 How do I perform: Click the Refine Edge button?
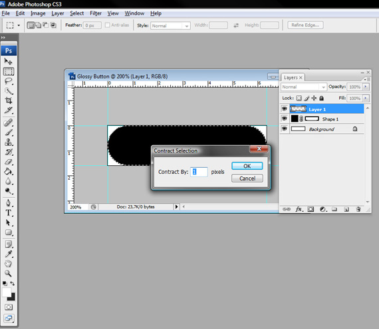tap(305, 25)
